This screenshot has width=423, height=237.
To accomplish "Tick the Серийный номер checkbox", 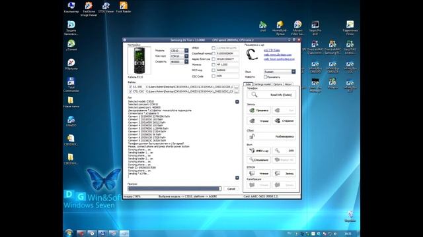I will pos(213,53).
